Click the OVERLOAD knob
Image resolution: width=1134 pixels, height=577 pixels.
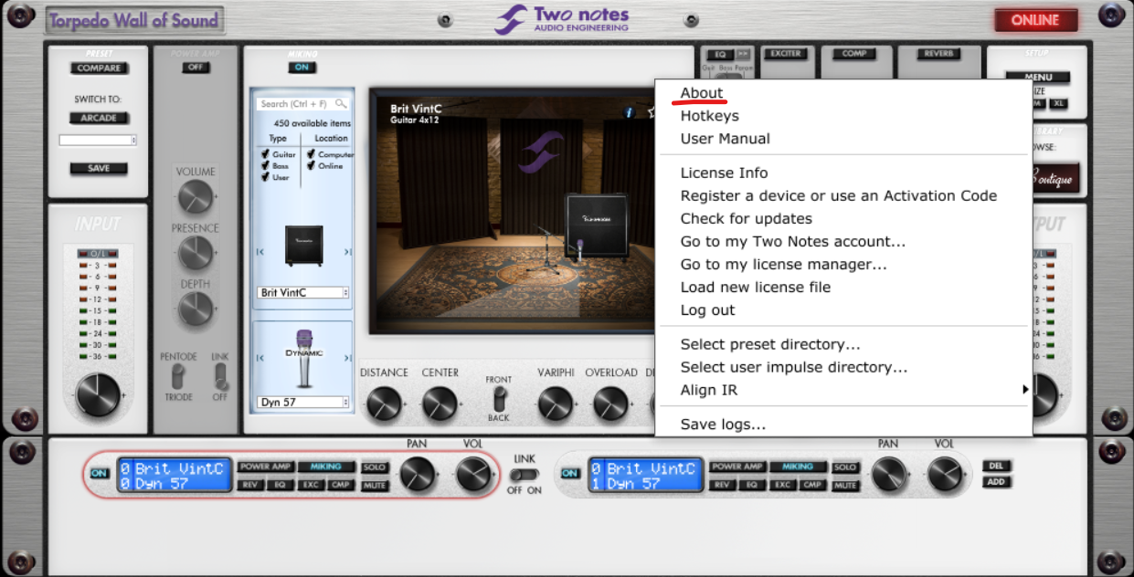(x=610, y=404)
